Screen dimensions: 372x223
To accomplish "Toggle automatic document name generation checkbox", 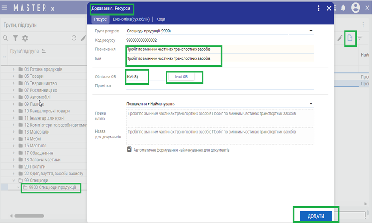I will [130, 149].
